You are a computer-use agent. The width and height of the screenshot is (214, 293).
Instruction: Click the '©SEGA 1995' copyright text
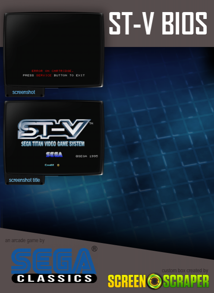point(87,156)
